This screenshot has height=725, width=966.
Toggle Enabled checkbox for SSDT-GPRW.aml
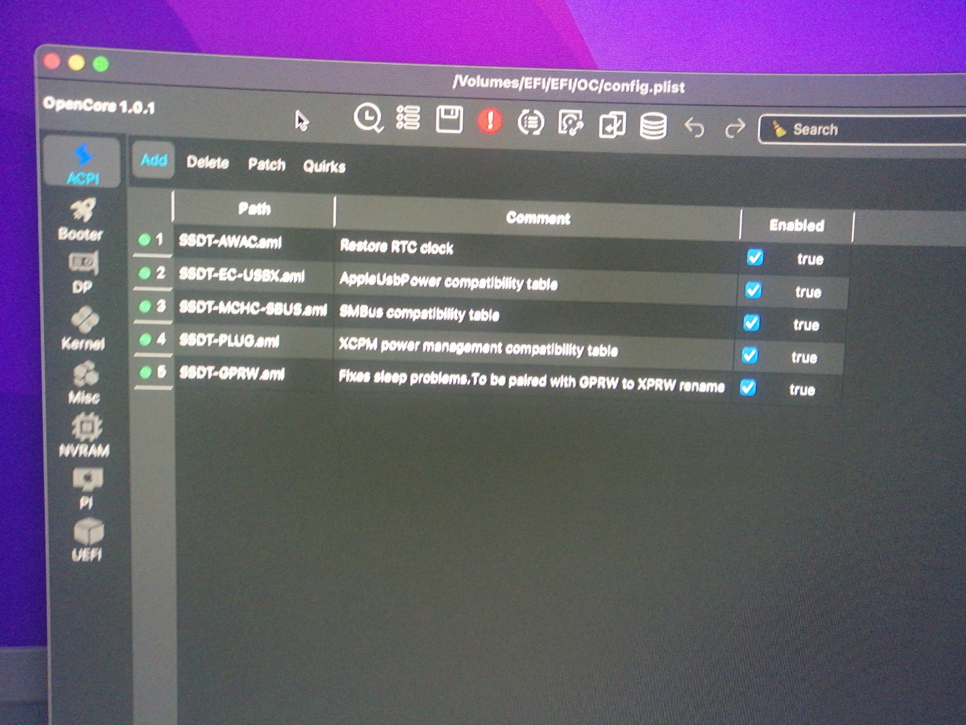(748, 388)
